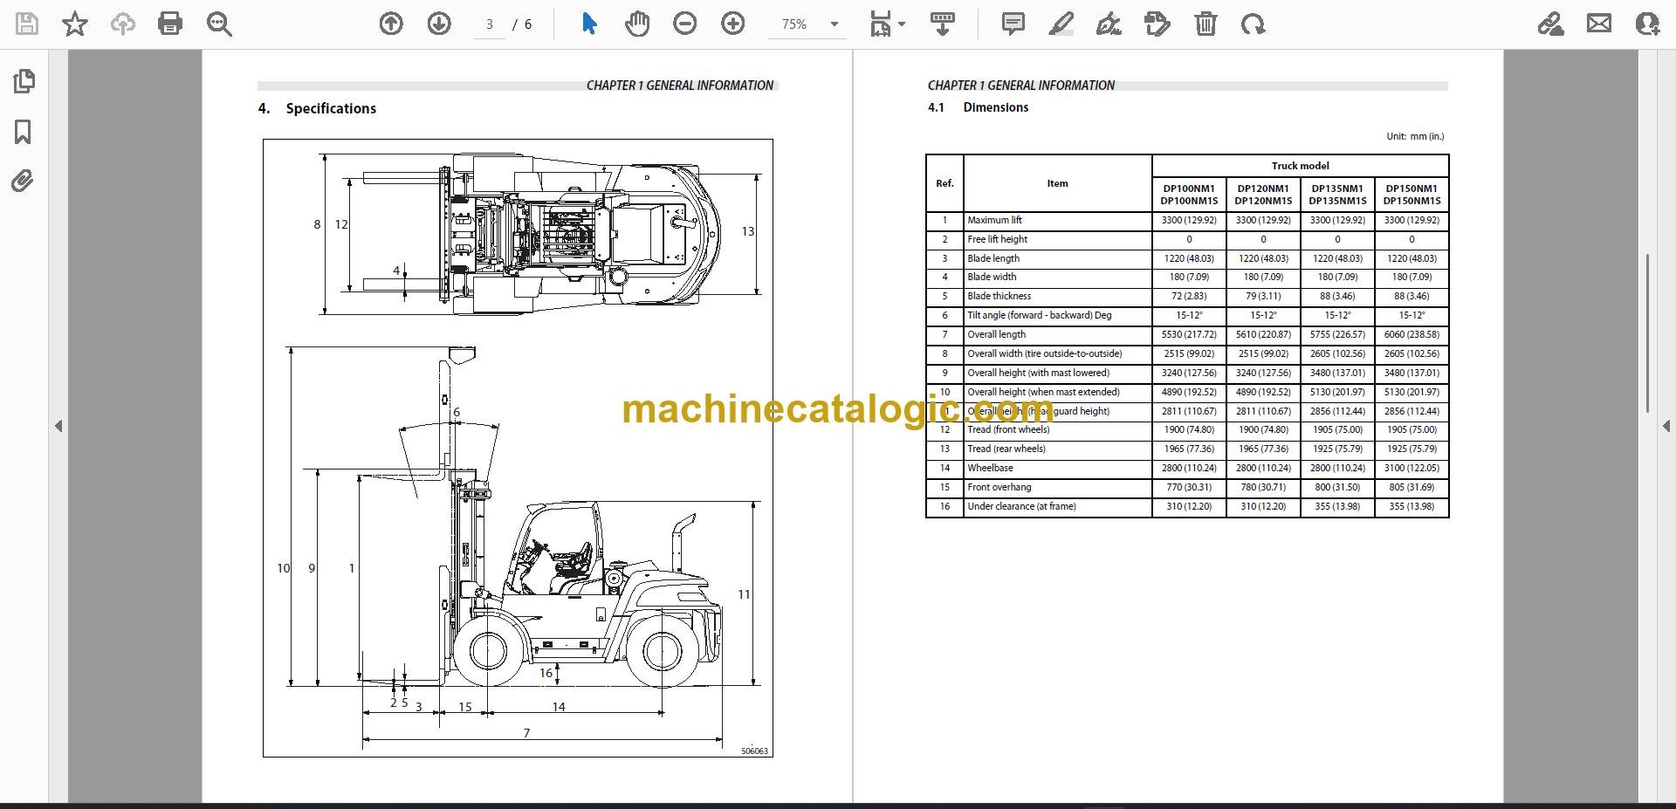Click 'Tread (rear wheels)' row label
Screen dimensions: 1676x809
[x=1006, y=449]
